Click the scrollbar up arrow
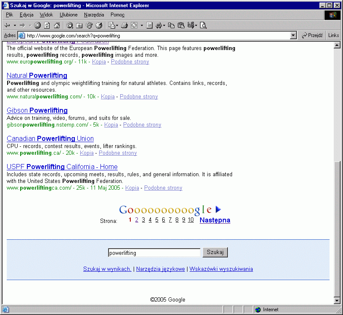Viewport: 343px width, 315px height. 337,45
